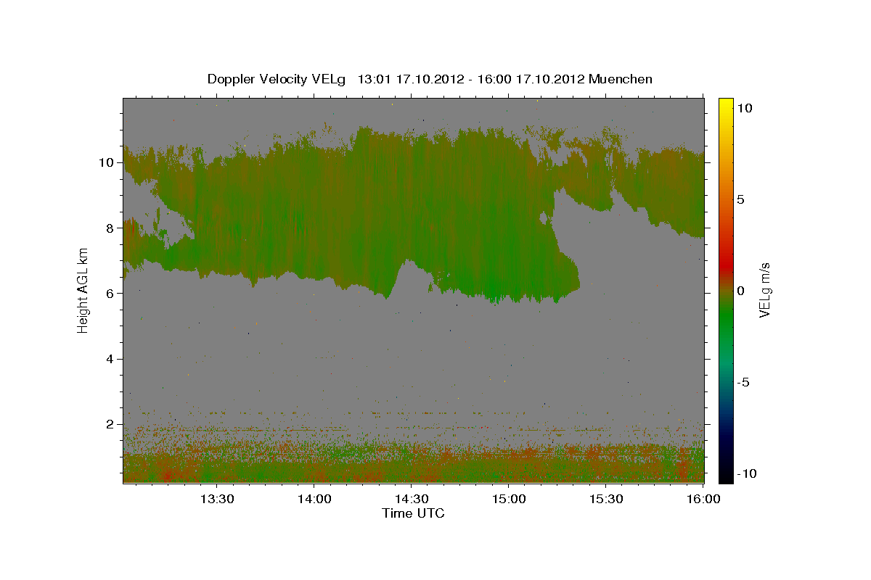The height and width of the screenshot is (580, 871).
Task: Click the plot title 'Doppler Velocity VELg'
Action: (x=276, y=79)
